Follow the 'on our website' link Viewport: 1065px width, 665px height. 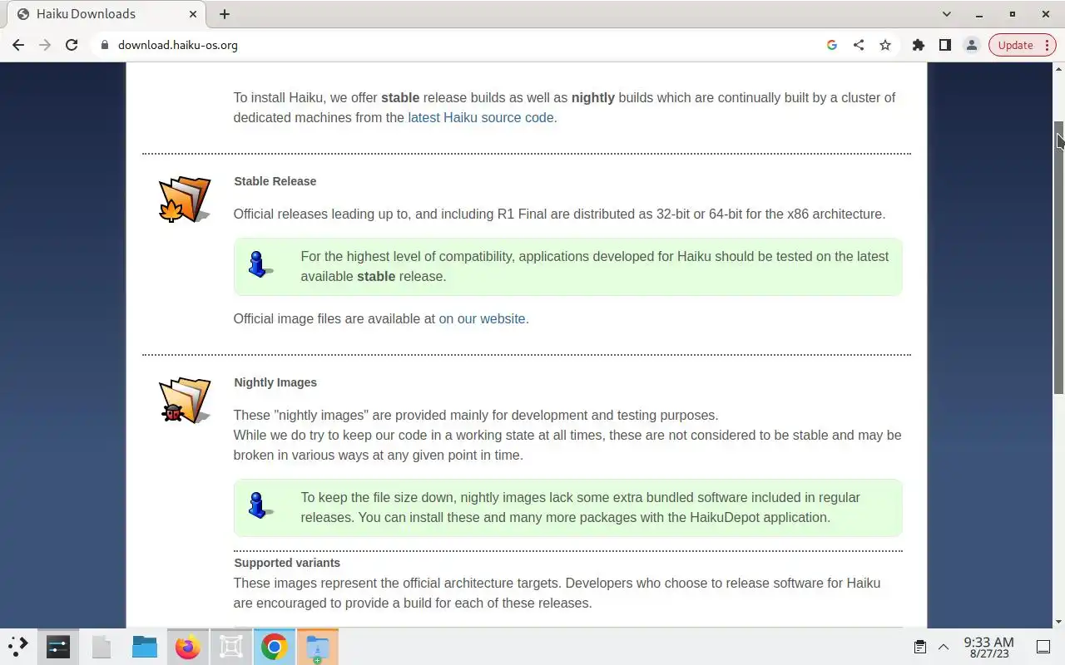tap(483, 319)
